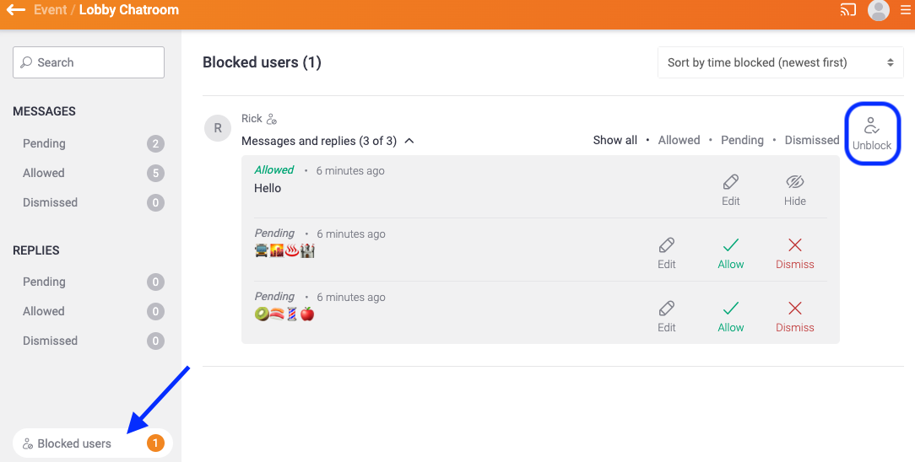Click the Search input field
The height and width of the screenshot is (462, 915).
click(89, 62)
